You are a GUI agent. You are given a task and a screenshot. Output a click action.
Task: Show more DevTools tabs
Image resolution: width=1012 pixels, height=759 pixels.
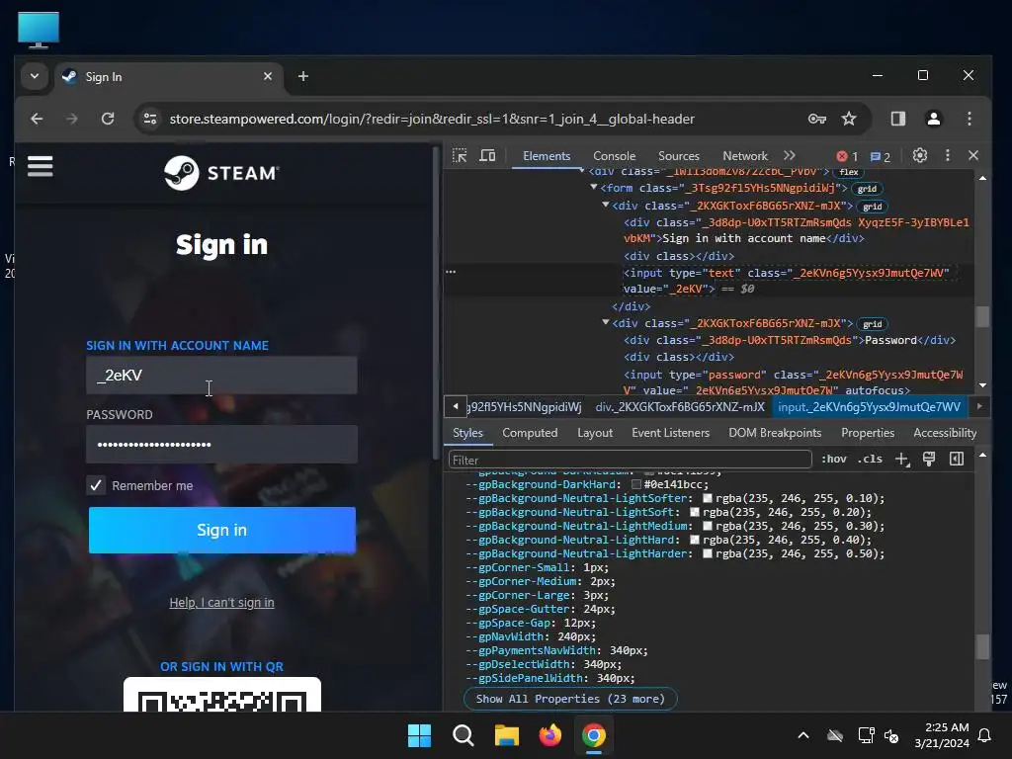click(x=790, y=155)
